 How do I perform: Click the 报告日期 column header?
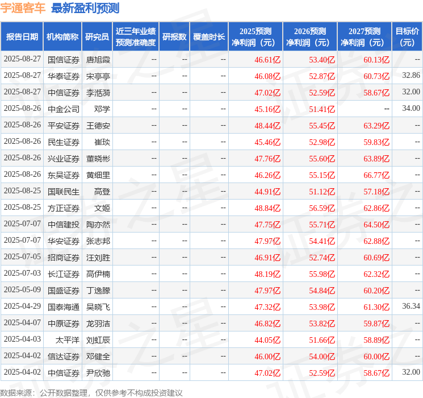(22, 37)
